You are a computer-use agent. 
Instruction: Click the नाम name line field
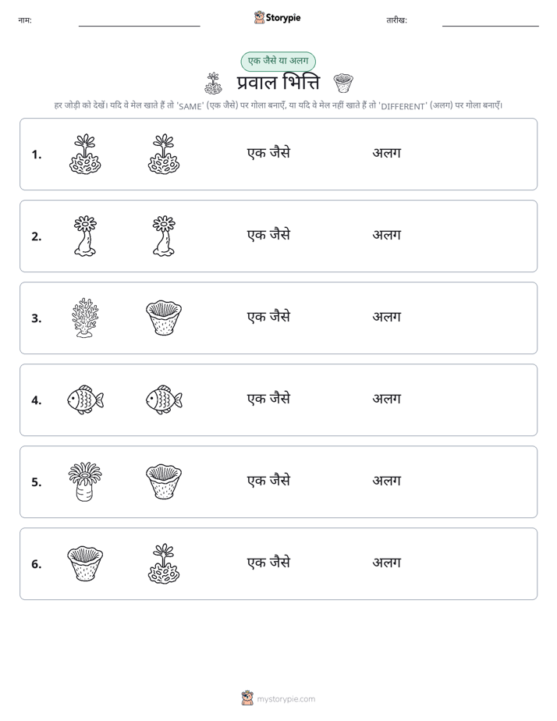pyautogui.click(x=139, y=21)
